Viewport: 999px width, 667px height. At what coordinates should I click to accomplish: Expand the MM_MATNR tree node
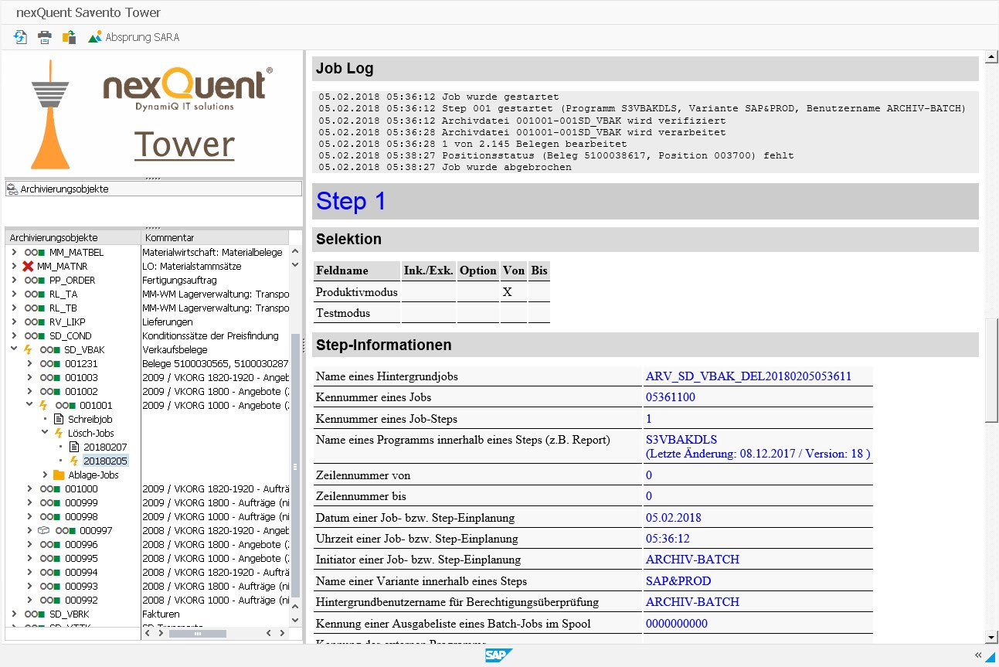(14, 266)
